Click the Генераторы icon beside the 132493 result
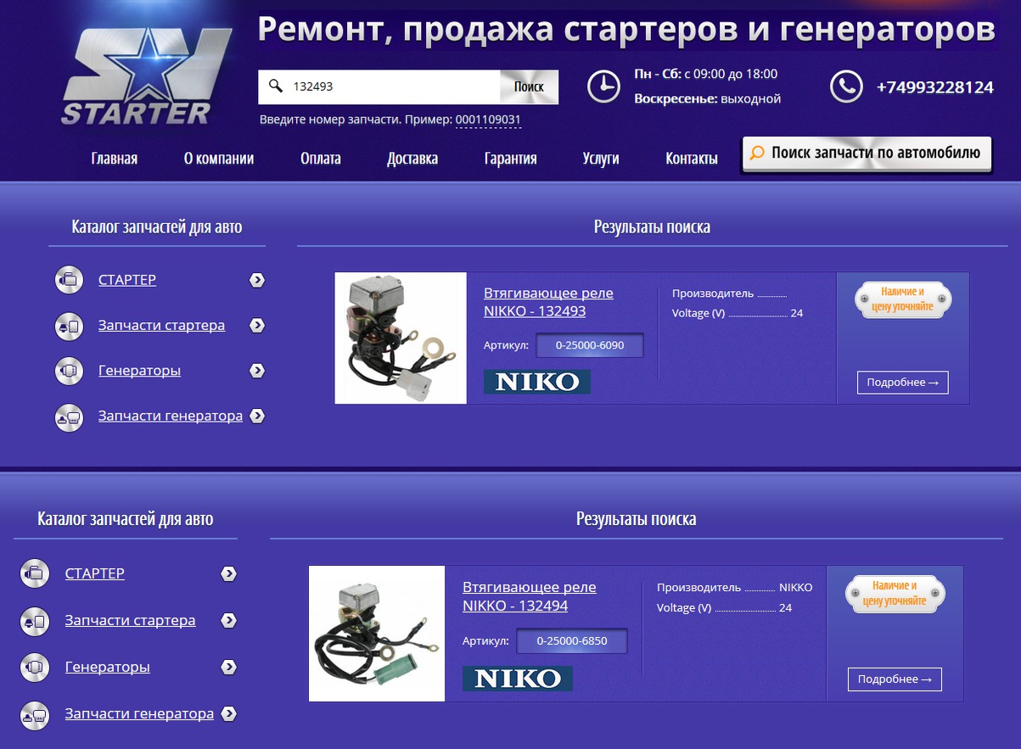The height and width of the screenshot is (749, 1021). pyautogui.click(x=69, y=371)
